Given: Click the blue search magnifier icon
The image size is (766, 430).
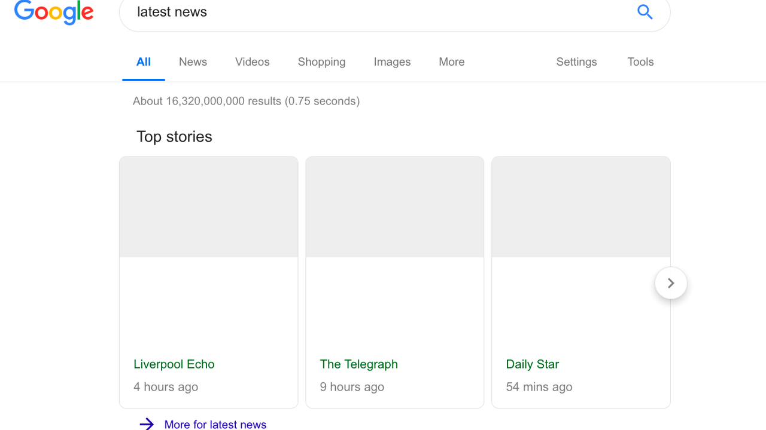Looking at the screenshot, I should click(x=645, y=11).
